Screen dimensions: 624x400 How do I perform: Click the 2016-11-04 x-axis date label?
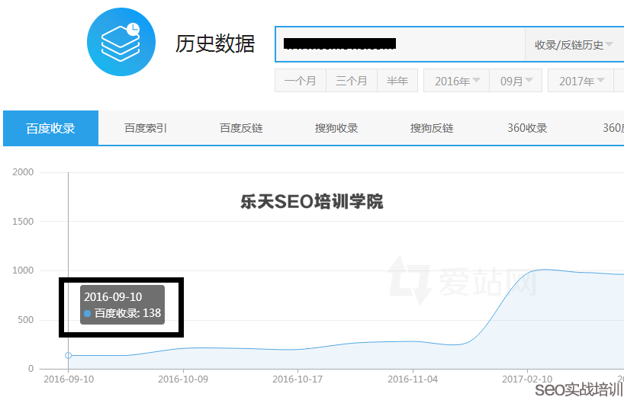(413, 379)
